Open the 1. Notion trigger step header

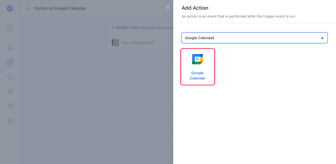140,28
